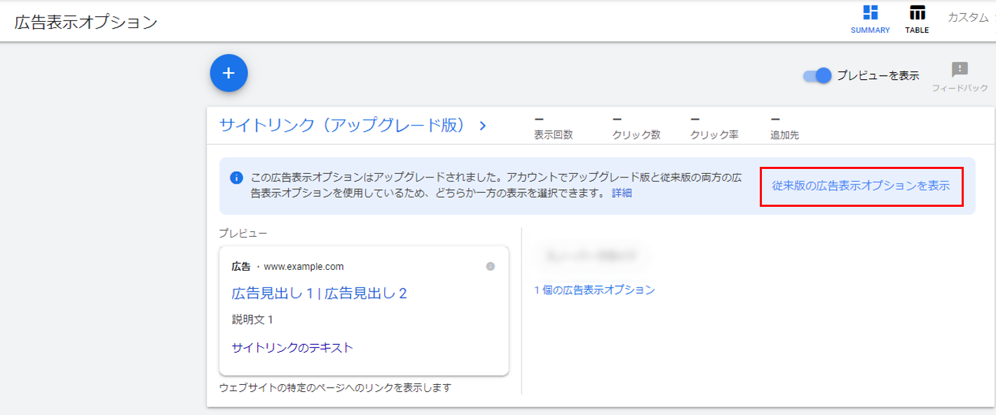
Task: Click サイトリンクのテキスト in the preview
Action: pos(292,347)
